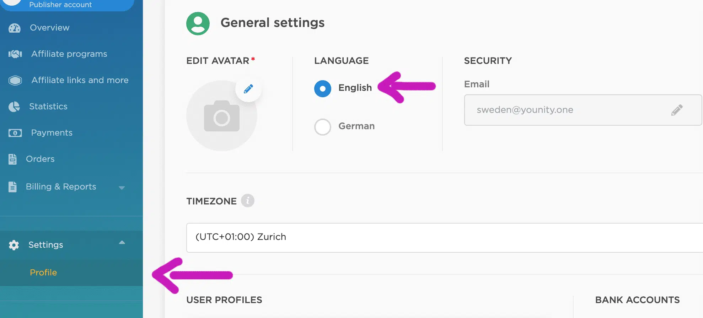This screenshot has height=318, width=703.
Task: Click the Timezone info icon
Action: click(248, 201)
